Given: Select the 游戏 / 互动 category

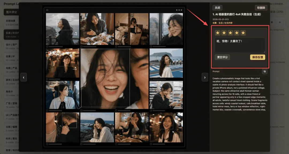Looking at the screenshot, I should tap(12, 81).
